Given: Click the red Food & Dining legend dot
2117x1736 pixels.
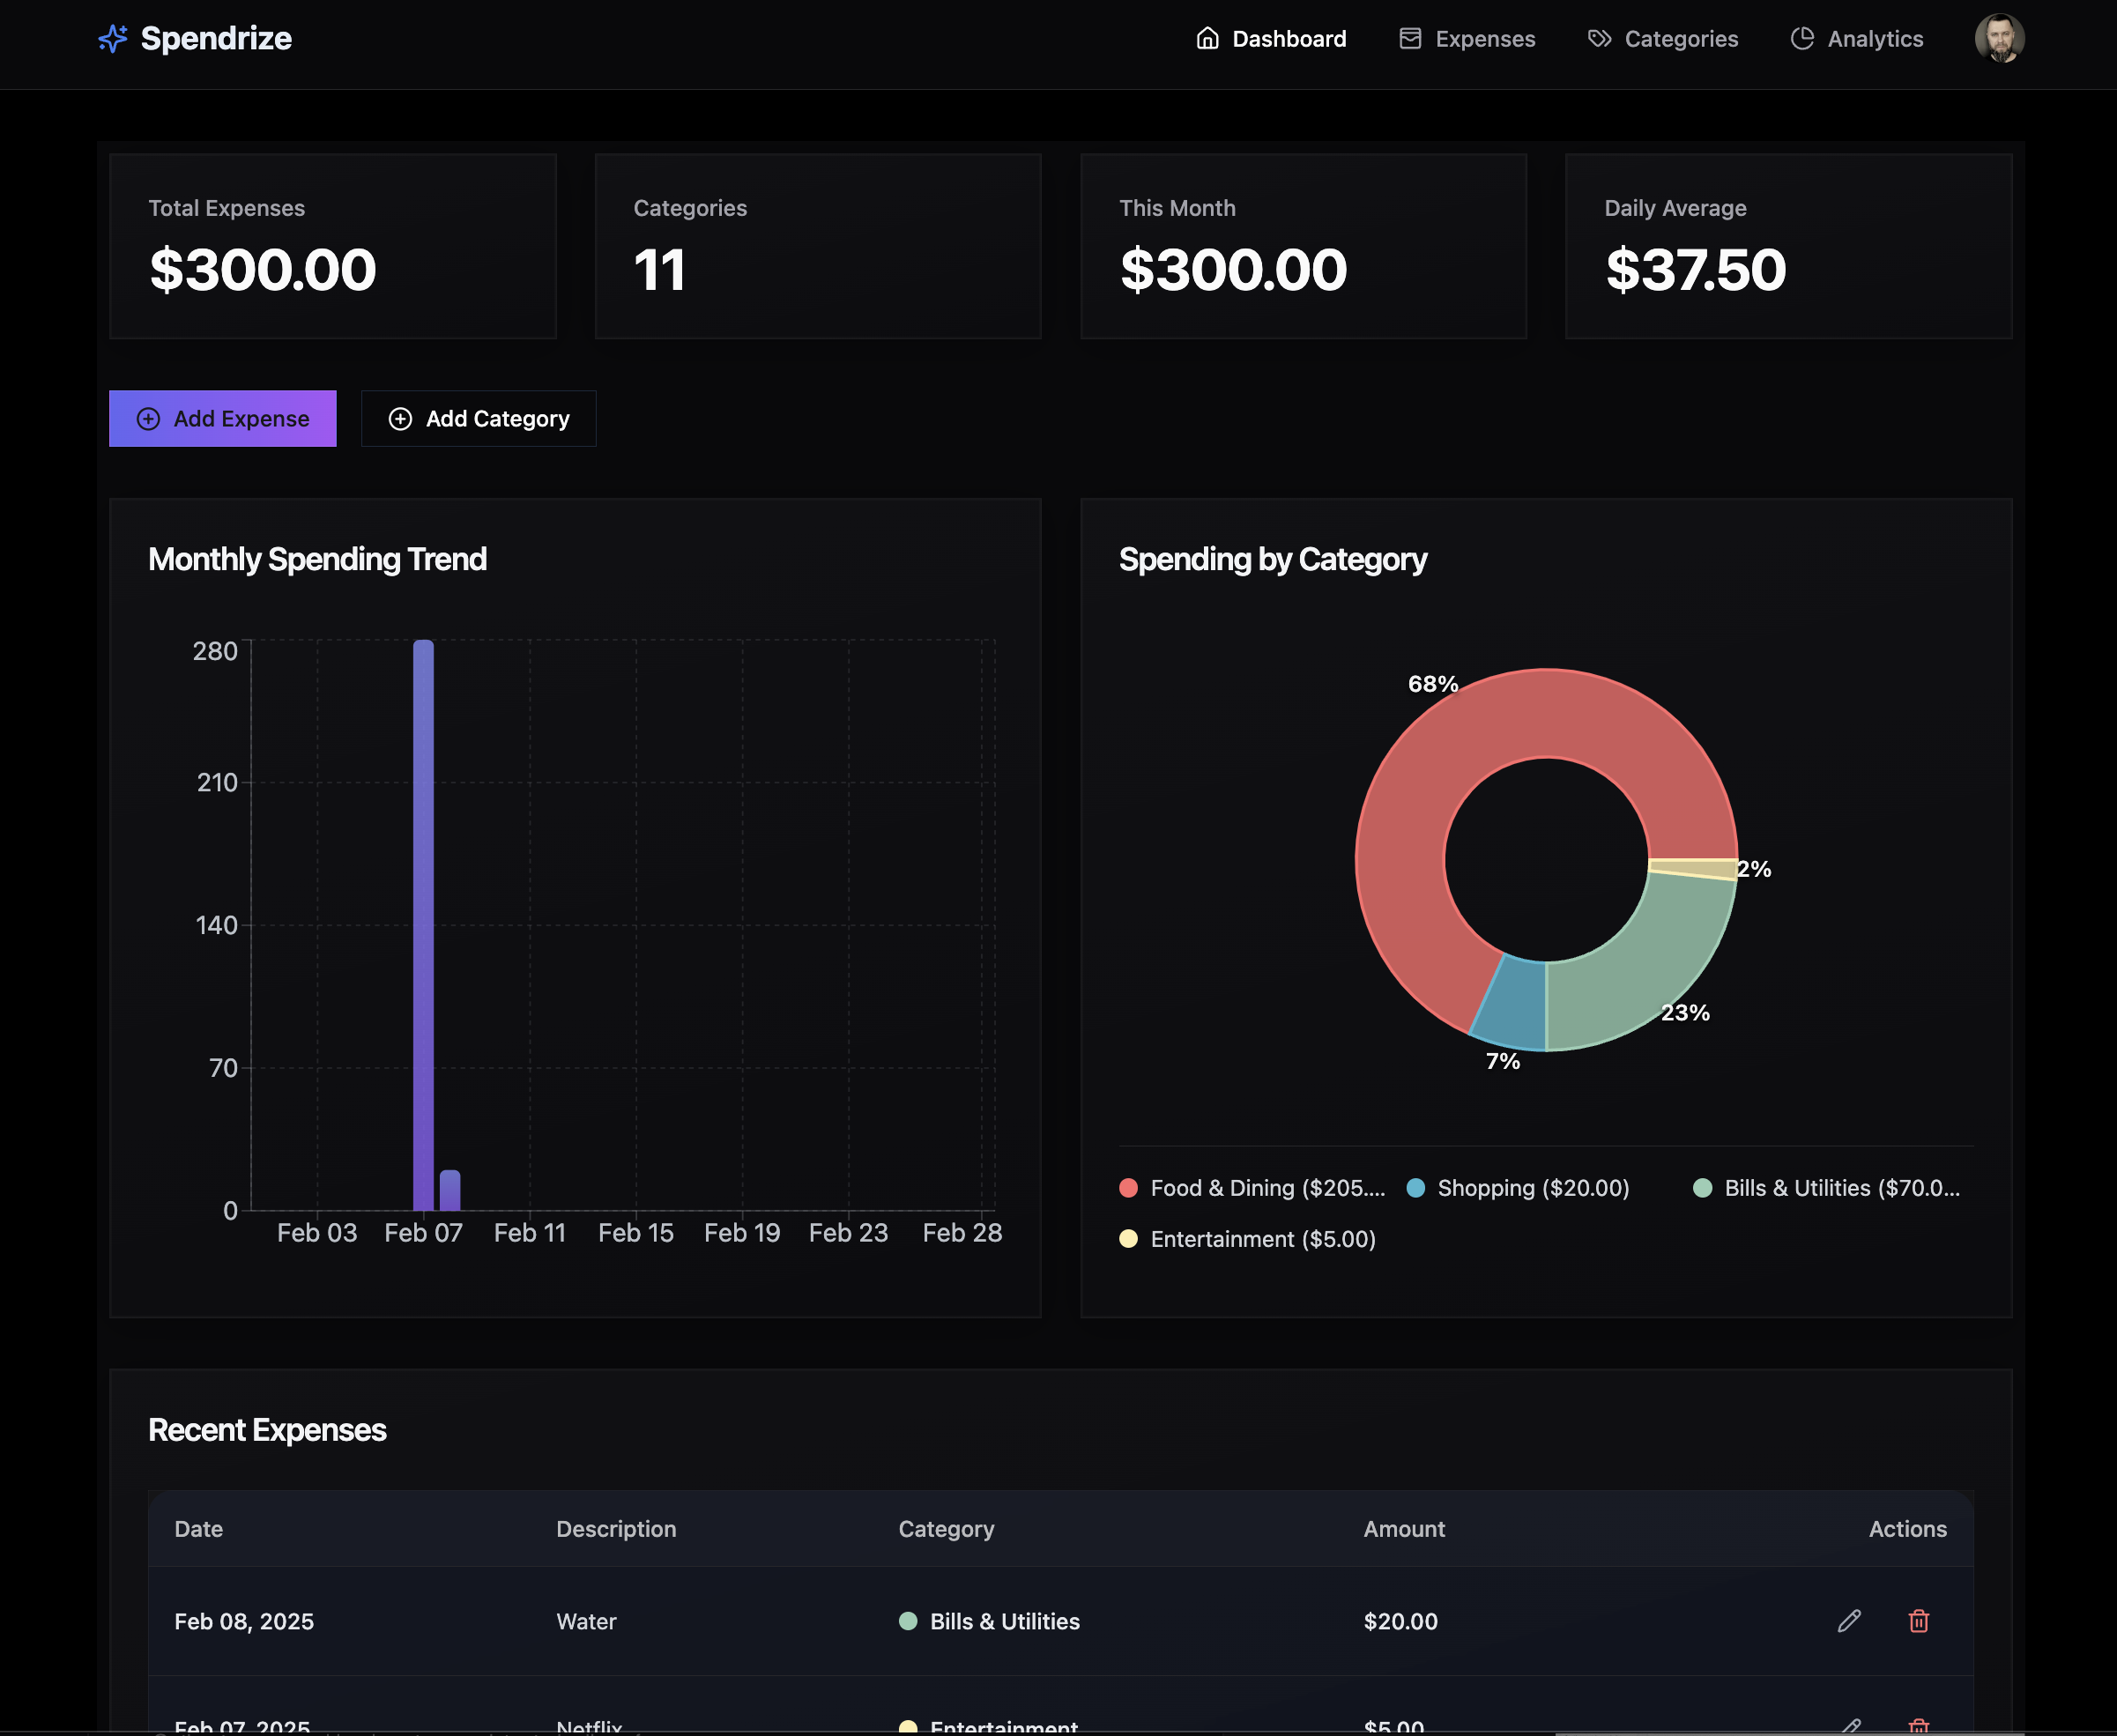Looking at the screenshot, I should (x=1128, y=1188).
